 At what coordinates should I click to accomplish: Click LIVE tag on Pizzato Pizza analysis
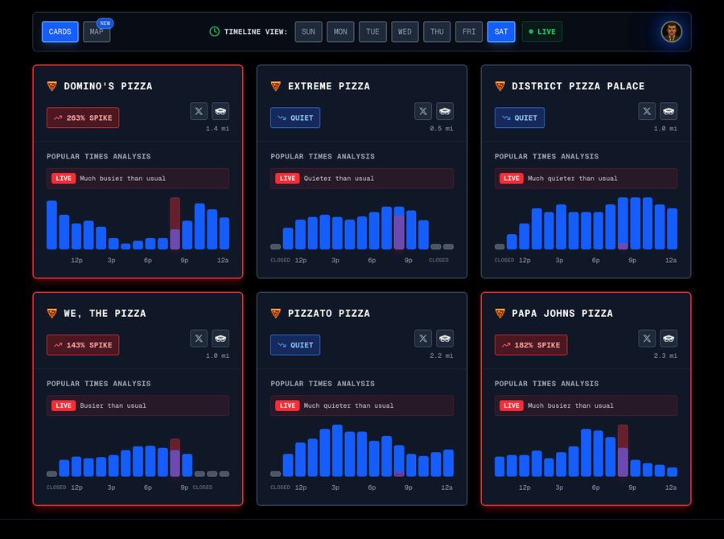coord(287,405)
